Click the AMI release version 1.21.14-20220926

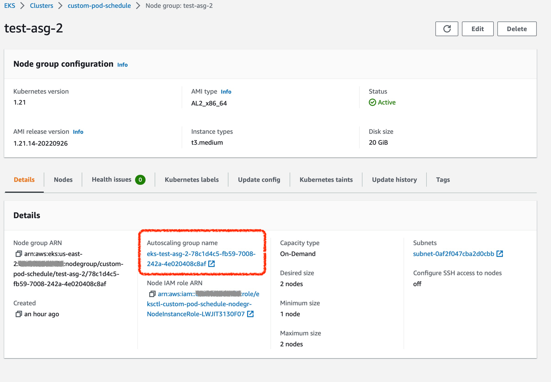click(40, 143)
